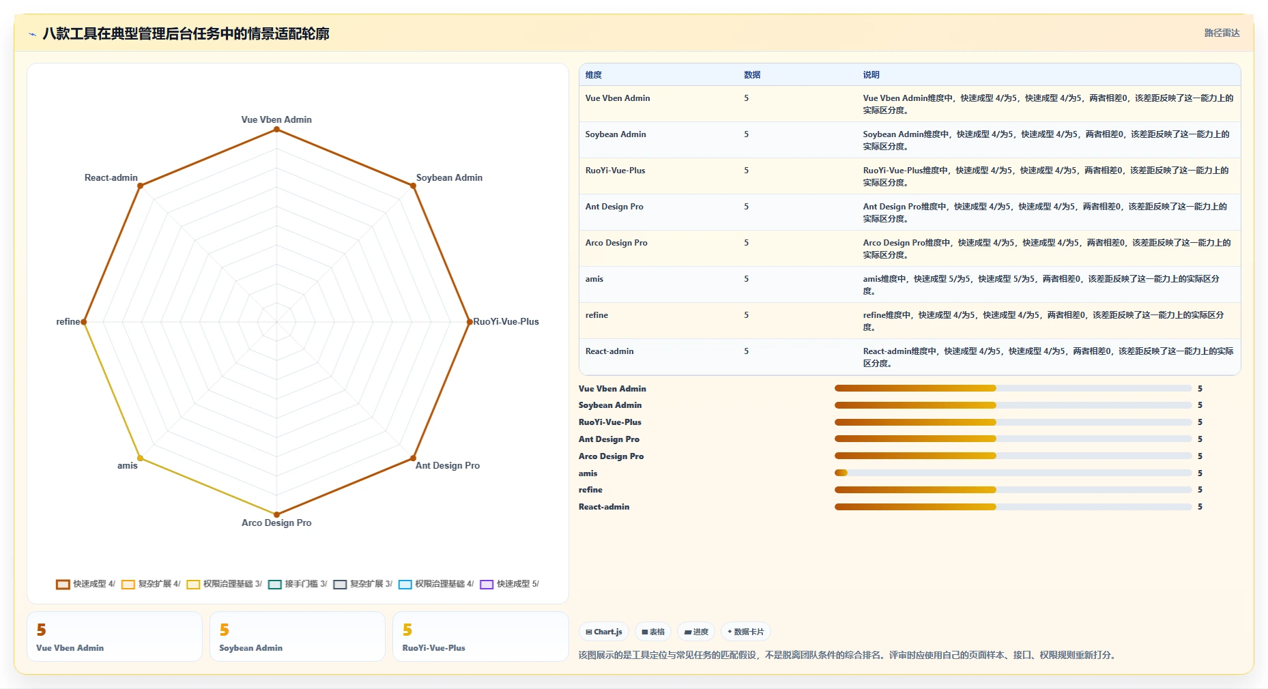
Task: Click the amis row description text
Action: click(x=1041, y=285)
